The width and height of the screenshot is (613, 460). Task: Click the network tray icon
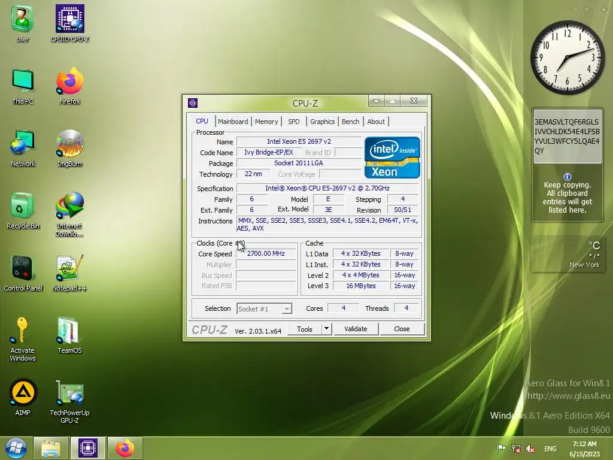(515, 449)
